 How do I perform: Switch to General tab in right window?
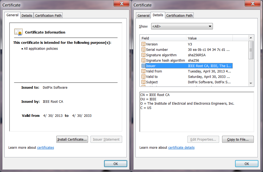pyautogui.click(x=143, y=16)
